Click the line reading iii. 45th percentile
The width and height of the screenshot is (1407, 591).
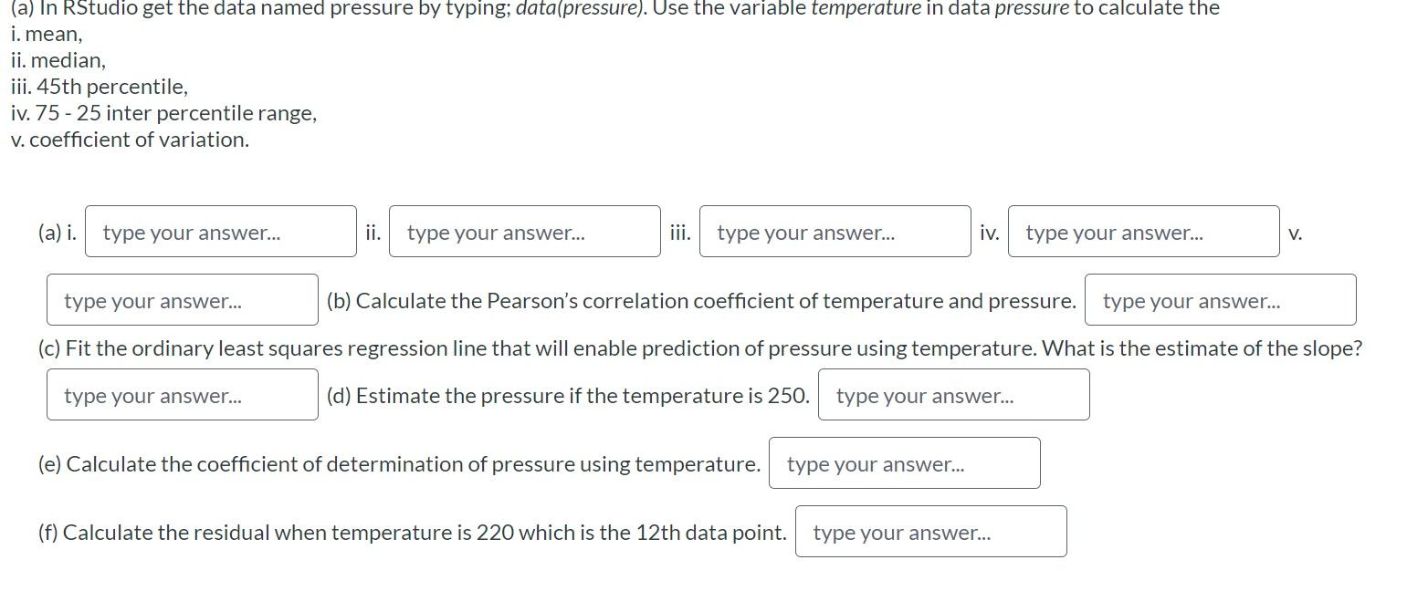[x=99, y=87]
